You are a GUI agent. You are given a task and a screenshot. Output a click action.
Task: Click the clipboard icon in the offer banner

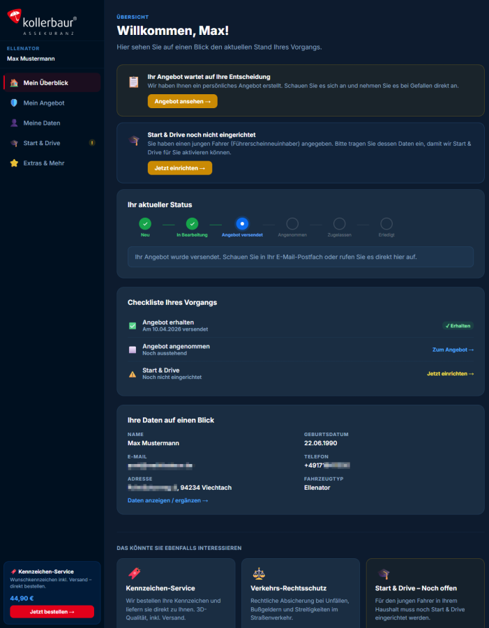pos(133,82)
